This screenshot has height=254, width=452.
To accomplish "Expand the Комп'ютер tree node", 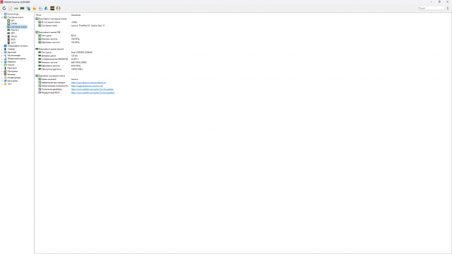I will pos(2,14).
